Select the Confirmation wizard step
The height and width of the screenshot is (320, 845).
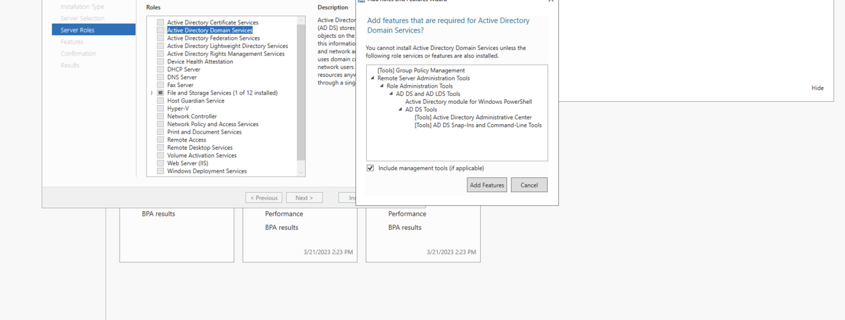point(78,54)
